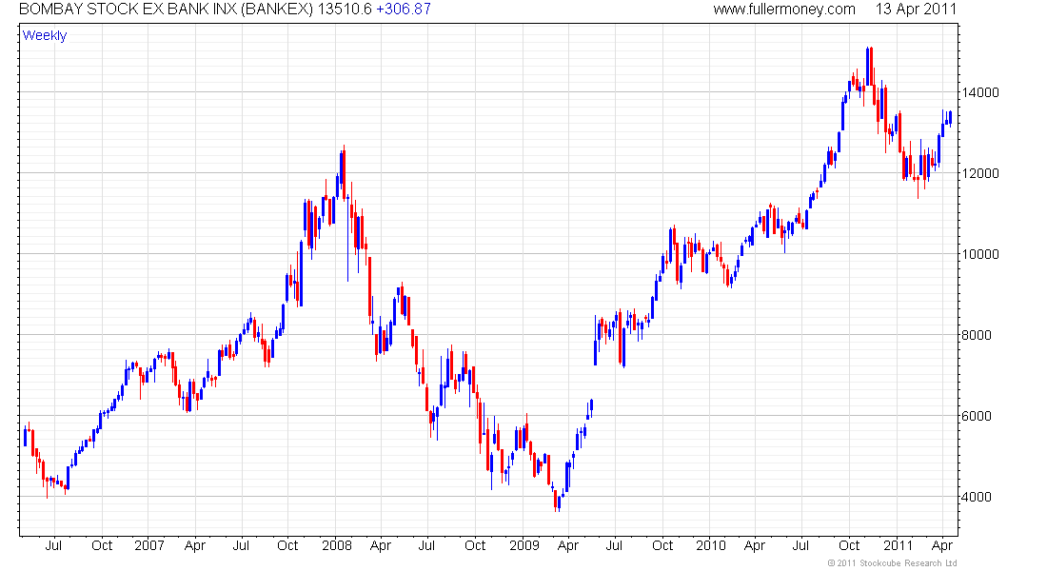Click the 12000 price axis label
The width and height of the screenshot is (1047, 571).
point(980,173)
